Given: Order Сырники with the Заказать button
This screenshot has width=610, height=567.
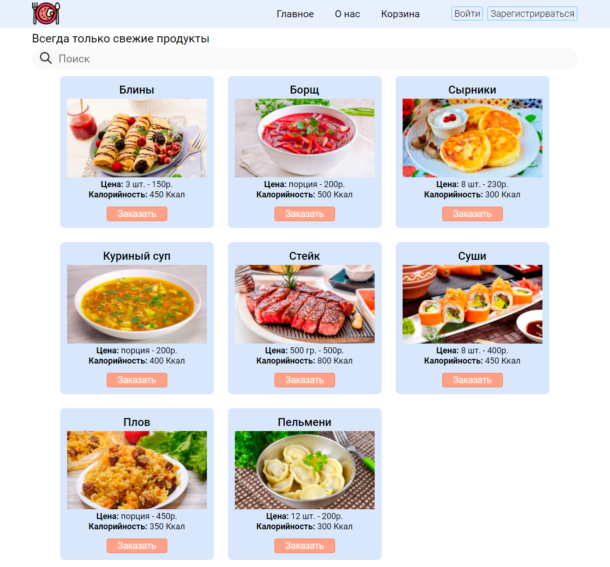Looking at the screenshot, I should 473,214.
